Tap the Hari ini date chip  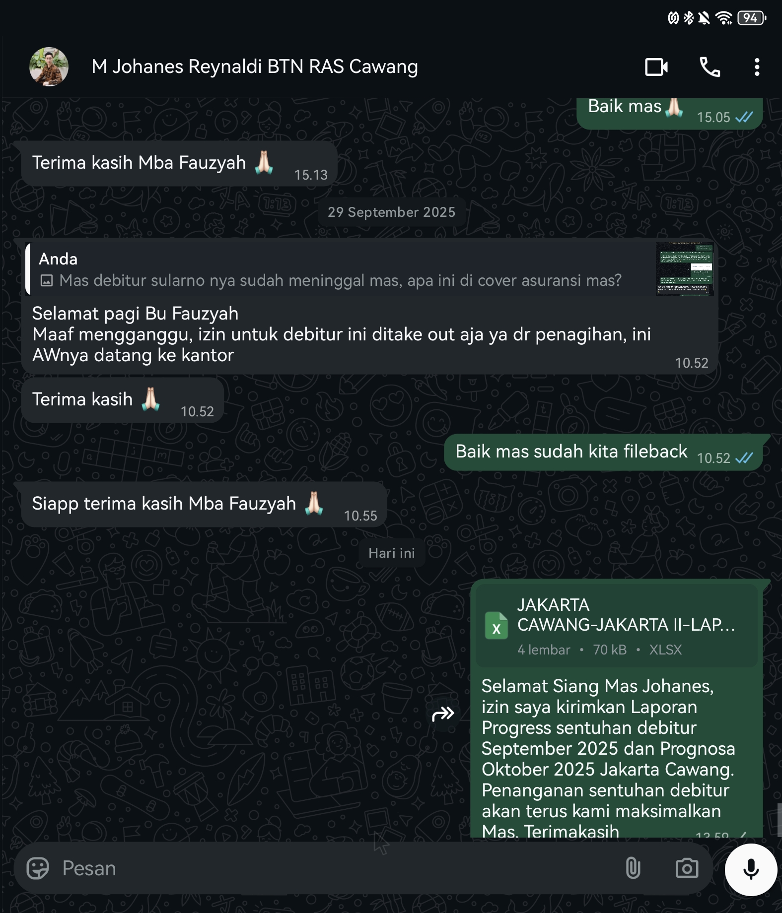tap(391, 553)
